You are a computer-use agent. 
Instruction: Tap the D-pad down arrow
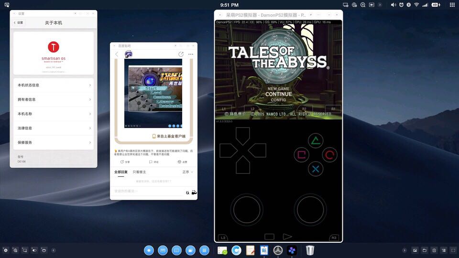243,165
